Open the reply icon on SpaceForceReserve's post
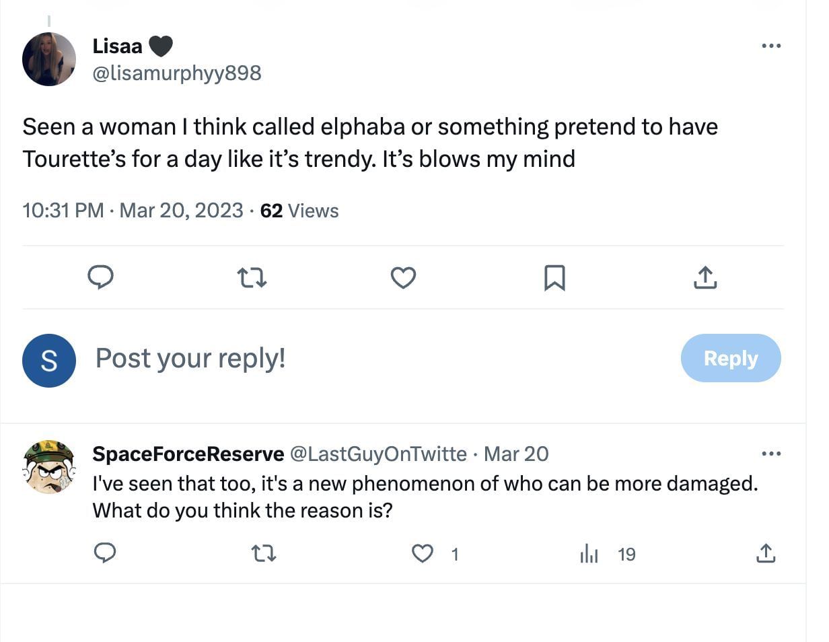Image resolution: width=829 pixels, height=642 pixels. (106, 554)
